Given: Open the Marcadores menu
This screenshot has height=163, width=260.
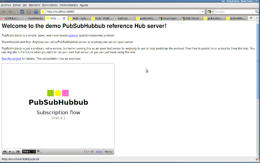Looking at the screenshot, I should 50,5.
